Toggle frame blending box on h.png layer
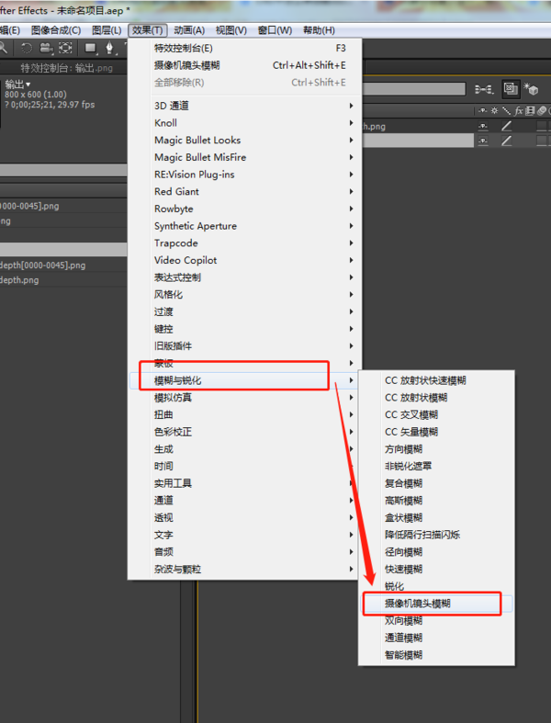This screenshot has width=551, height=723. pos(541,126)
